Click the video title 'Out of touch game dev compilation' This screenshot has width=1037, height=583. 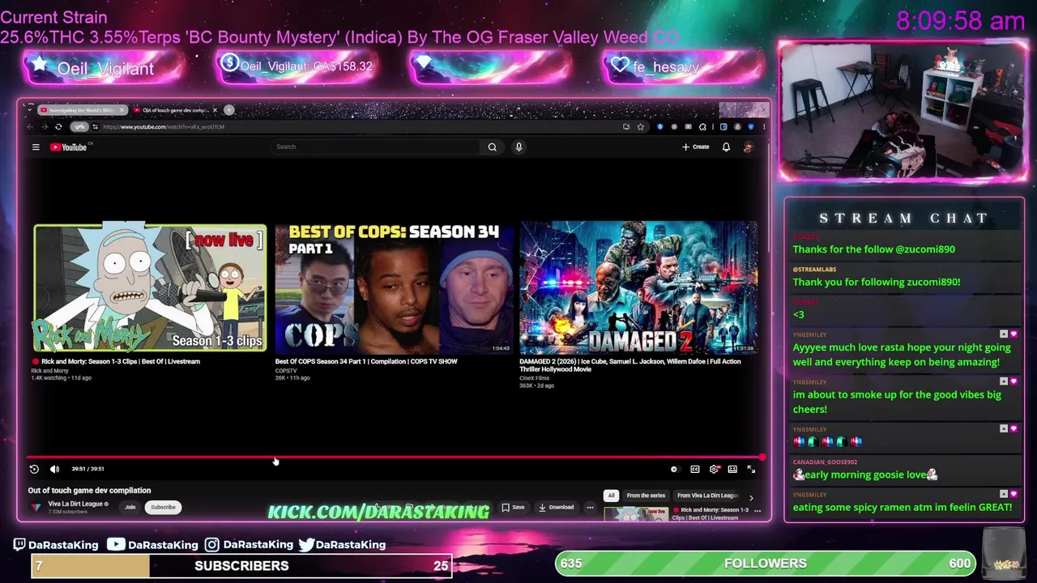89,490
